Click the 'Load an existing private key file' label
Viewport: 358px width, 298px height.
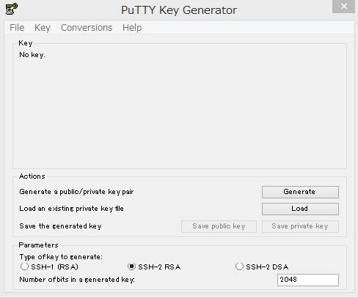[71, 209]
